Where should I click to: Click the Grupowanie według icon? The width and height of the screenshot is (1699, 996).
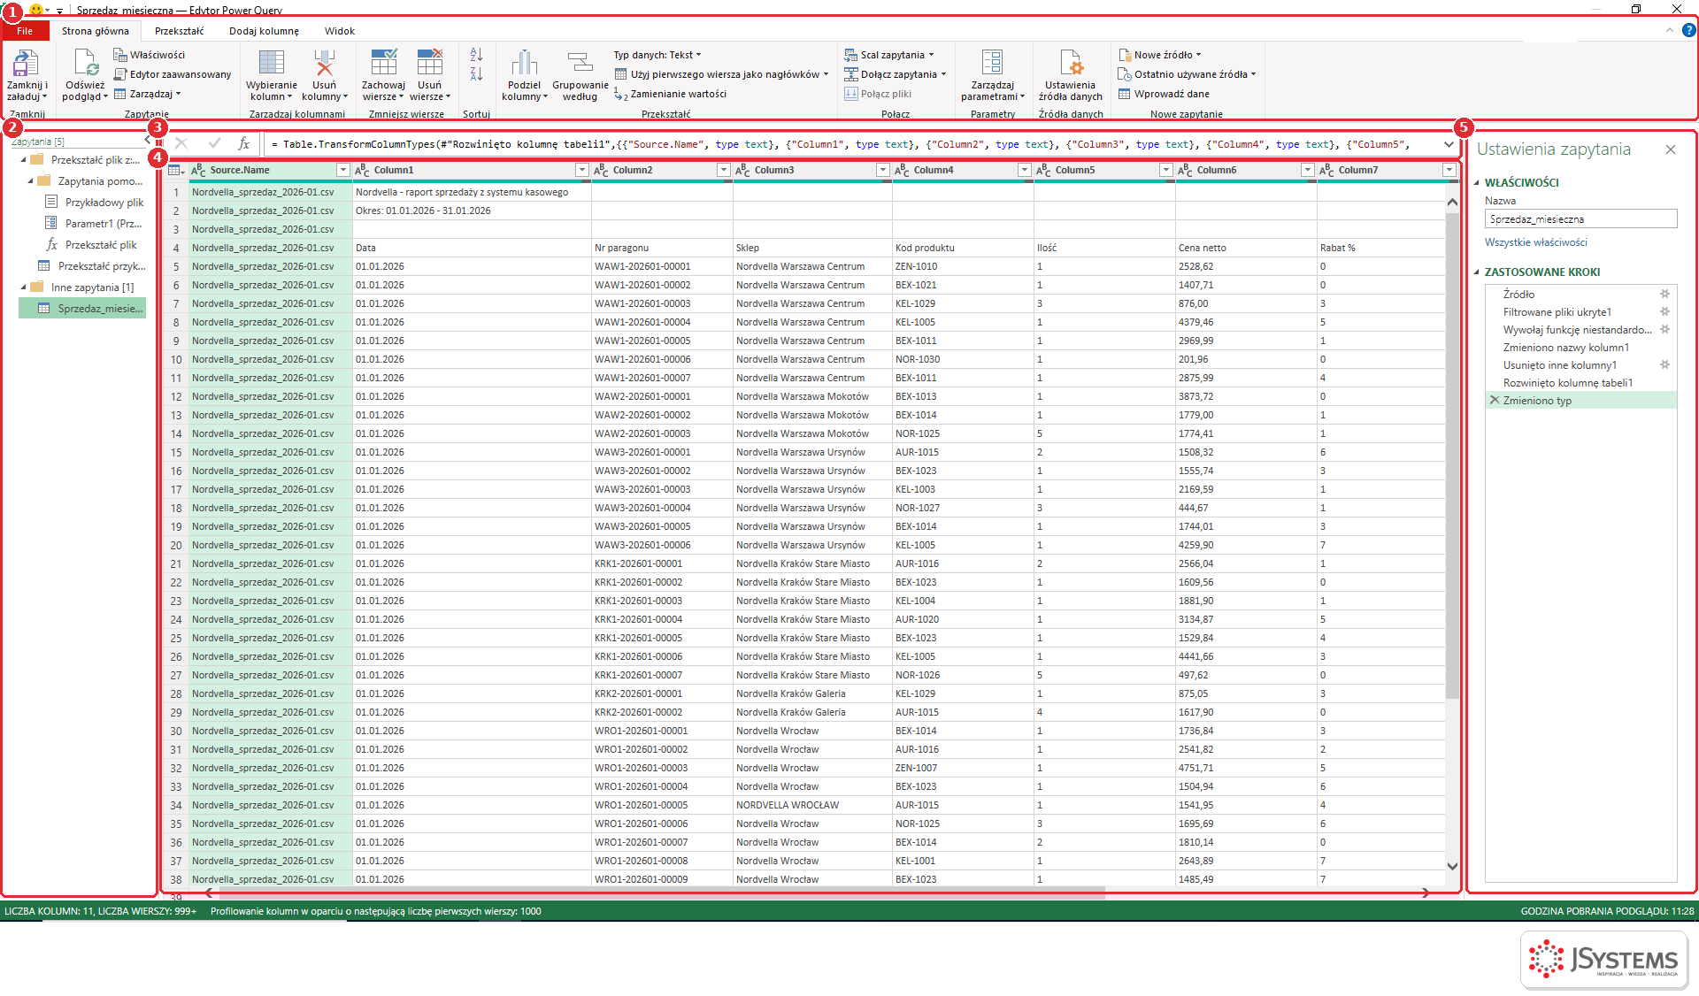(580, 64)
